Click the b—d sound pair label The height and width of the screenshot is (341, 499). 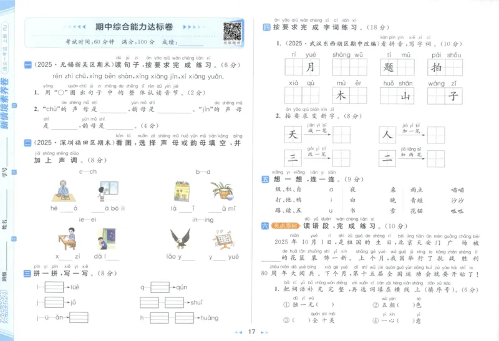pyautogui.click(x=203, y=172)
